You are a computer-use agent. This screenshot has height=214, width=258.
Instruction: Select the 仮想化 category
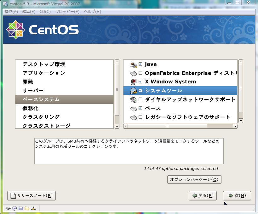pos(31,108)
